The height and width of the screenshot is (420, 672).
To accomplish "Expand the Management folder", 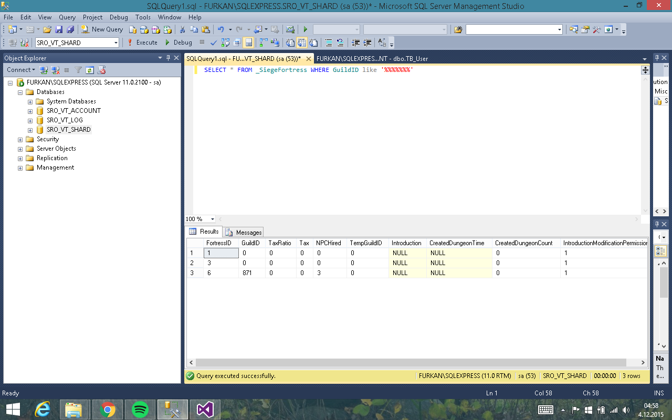I will [x=20, y=167].
